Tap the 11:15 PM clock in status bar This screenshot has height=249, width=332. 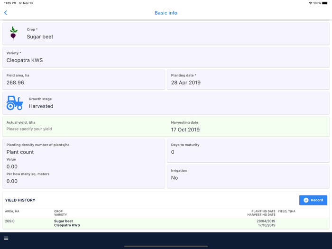10,3
